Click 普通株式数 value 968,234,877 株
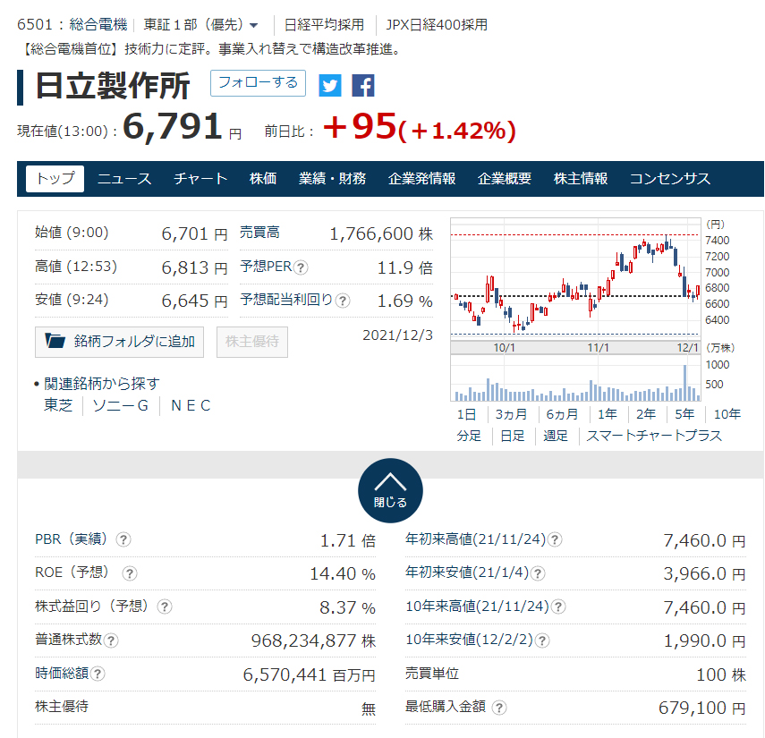 pos(313,640)
